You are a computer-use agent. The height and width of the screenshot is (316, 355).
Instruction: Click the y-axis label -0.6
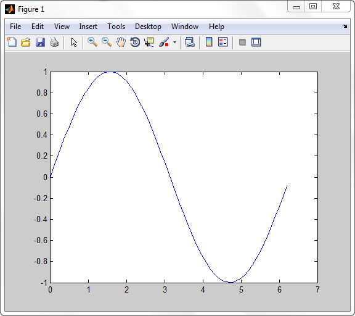(x=41, y=240)
